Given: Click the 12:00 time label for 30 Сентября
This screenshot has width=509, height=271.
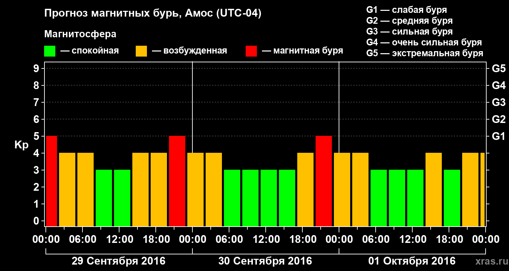Looking at the screenshot, I should coord(266,239).
